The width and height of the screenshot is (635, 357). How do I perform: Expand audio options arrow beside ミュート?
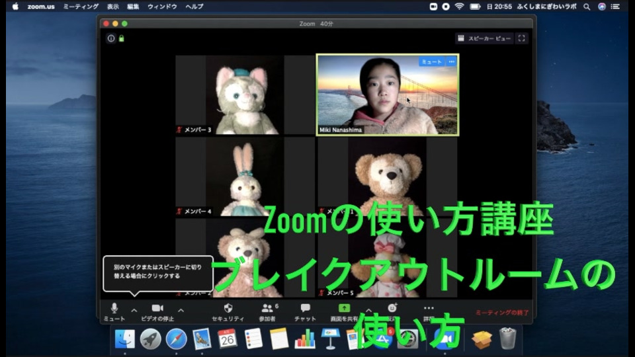134,311
